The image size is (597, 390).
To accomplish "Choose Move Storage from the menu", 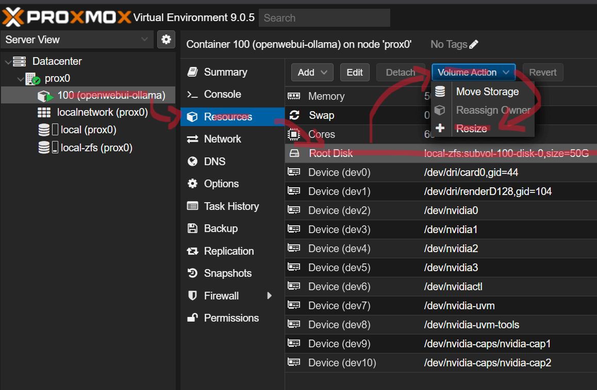I will pyautogui.click(x=487, y=92).
